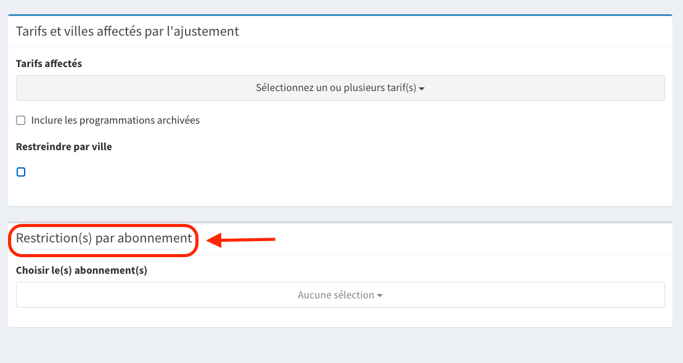Click the red arrow annotation
The width and height of the screenshot is (683, 363).
point(240,239)
